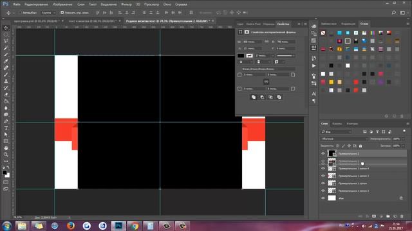Toggle Показать упр. элем. checkbox
412x231 pixels.
(x=62, y=13)
